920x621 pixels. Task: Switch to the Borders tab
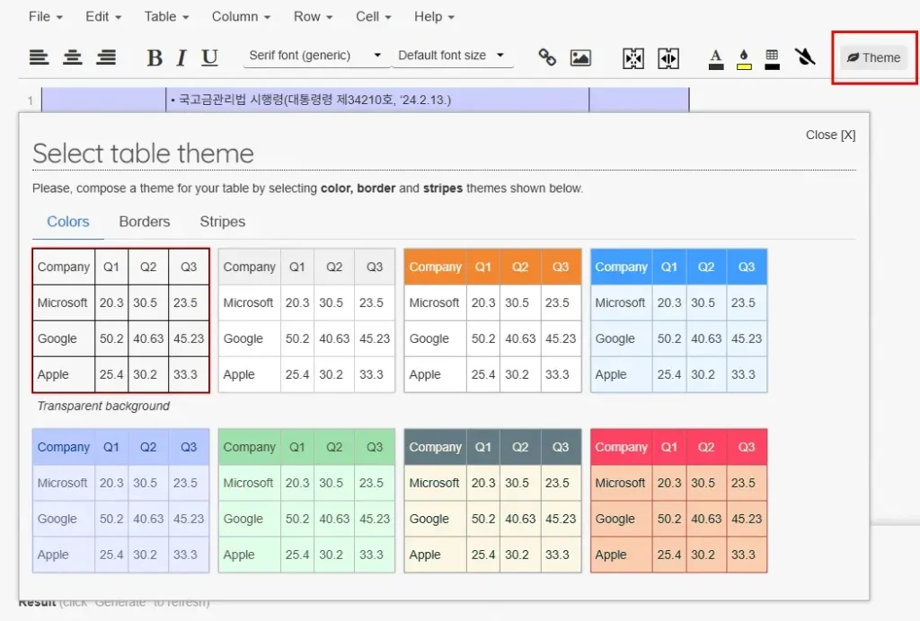point(144,222)
